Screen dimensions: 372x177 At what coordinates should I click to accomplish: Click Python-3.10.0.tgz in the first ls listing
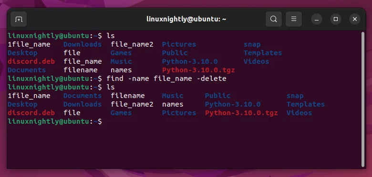(x=198, y=70)
